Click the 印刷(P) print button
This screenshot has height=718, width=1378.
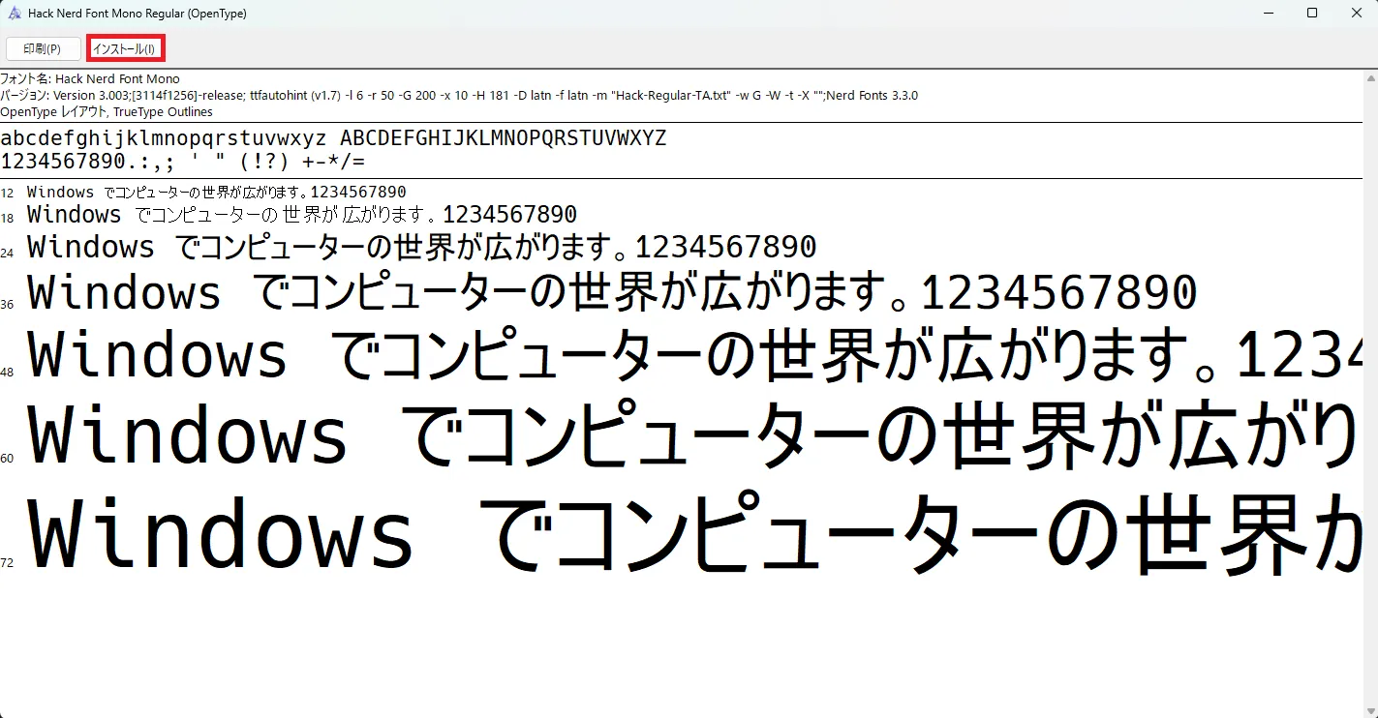pyautogui.click(x=43, y=48)
